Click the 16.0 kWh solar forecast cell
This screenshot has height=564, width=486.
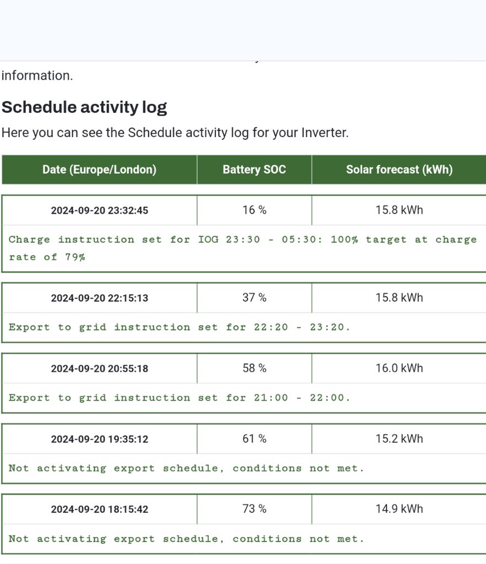(x=399, y=368)
